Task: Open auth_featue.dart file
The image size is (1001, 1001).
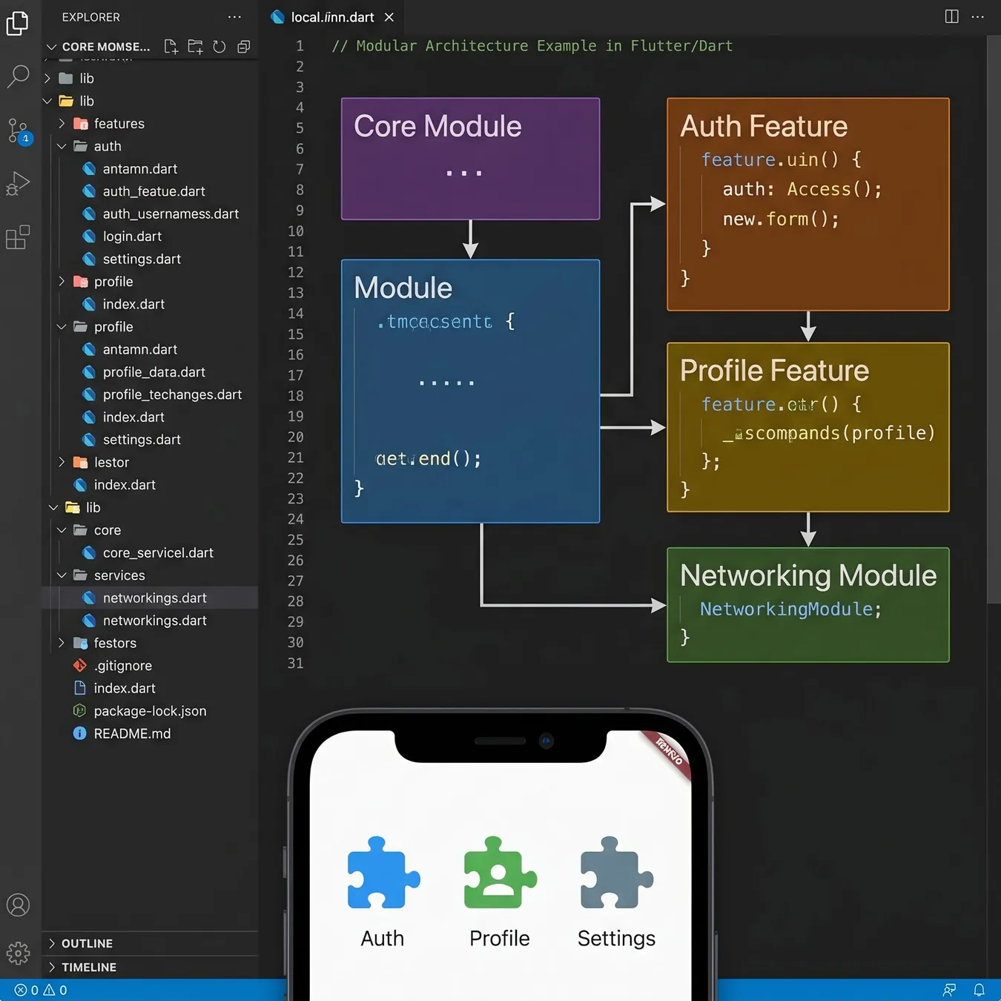Action: point(150,191)
